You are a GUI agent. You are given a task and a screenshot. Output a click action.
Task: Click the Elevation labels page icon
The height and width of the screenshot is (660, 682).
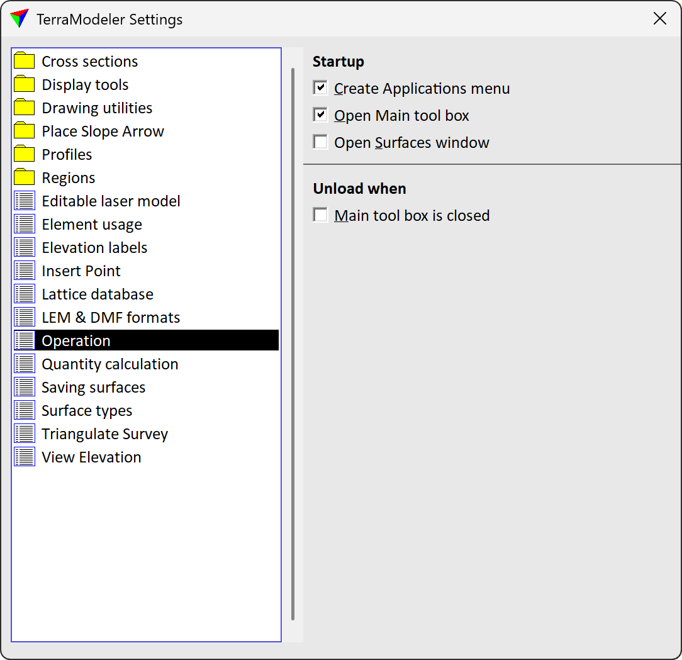click(x=25, y=247)
